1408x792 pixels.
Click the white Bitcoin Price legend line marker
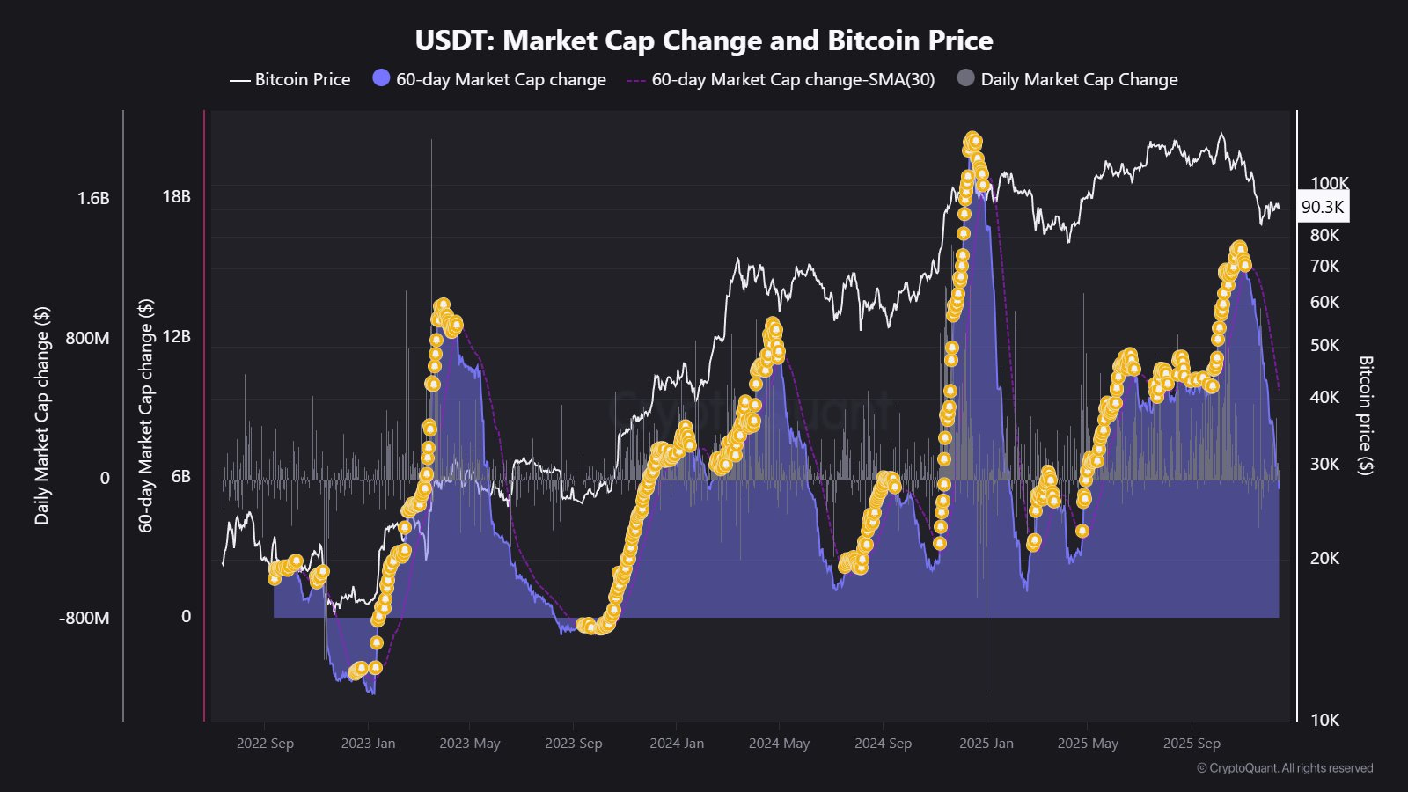pyautogui.click(x=239, y=80)
